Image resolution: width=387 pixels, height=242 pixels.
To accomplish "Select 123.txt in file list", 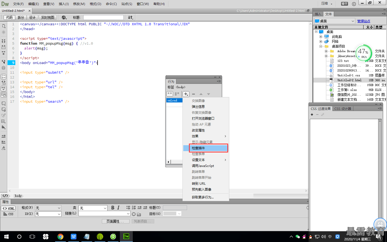I will click(x=343, y=61).
